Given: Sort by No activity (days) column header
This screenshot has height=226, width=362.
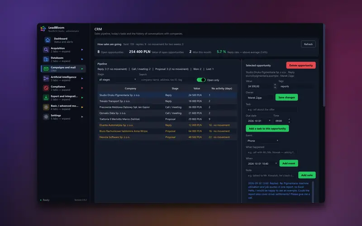Looking at the screenshot, I should point(222,88).
